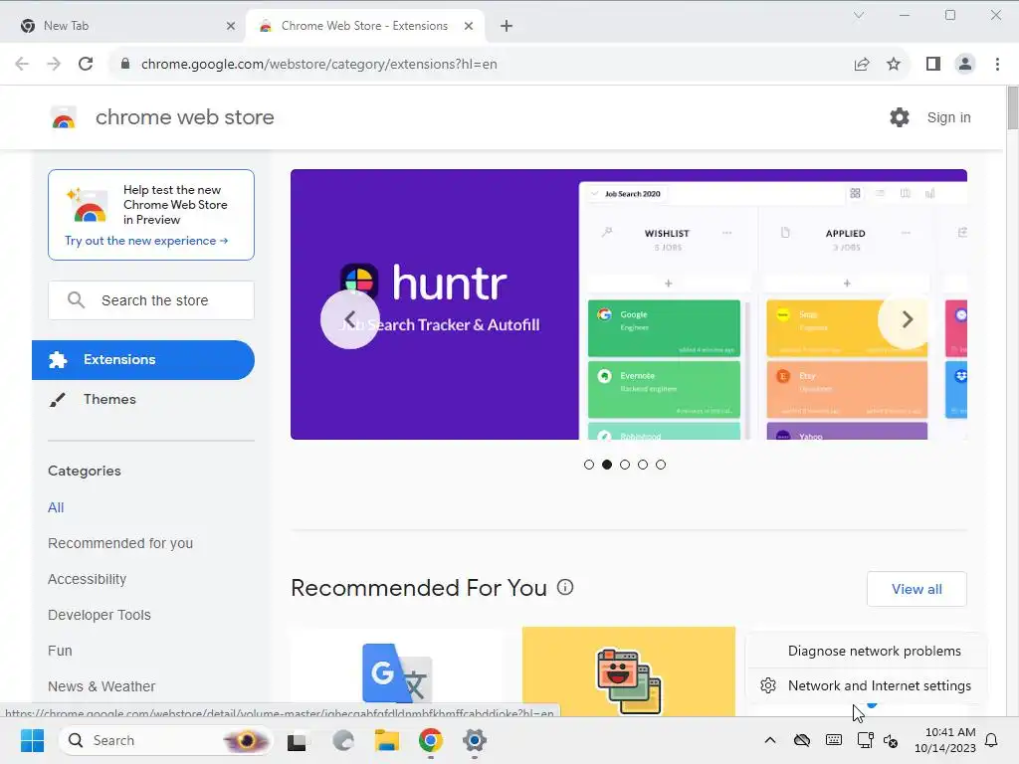Click the Chrome Web Store rainbow logo
This screenshot has height=764, width=1019.
(x=64, y=117)
